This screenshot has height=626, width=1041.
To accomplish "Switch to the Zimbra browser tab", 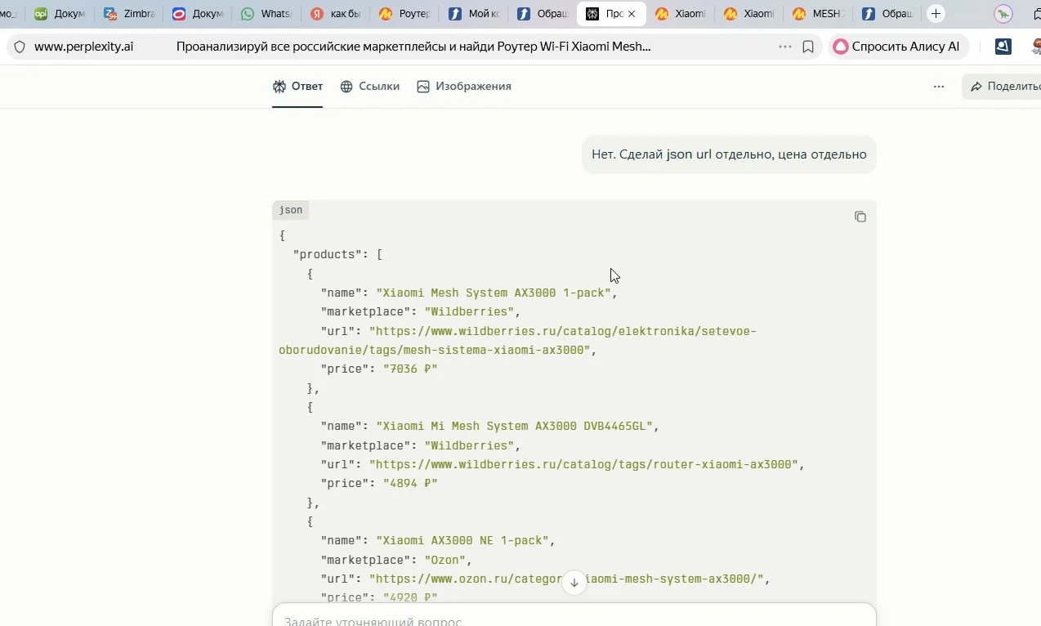I will 129,14.
